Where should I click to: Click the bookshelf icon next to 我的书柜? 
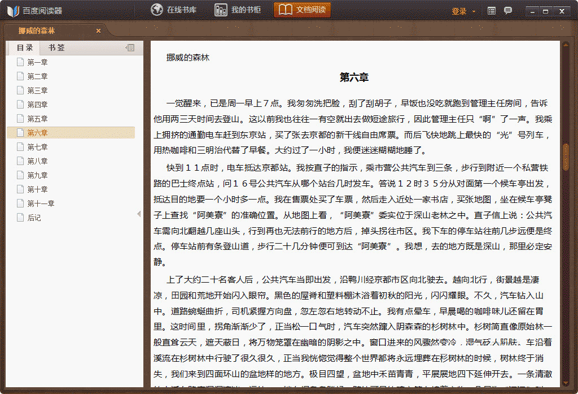(221, 10)
